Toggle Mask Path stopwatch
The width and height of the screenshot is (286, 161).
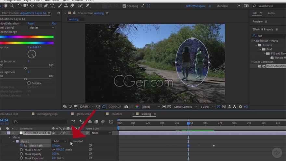21,145
